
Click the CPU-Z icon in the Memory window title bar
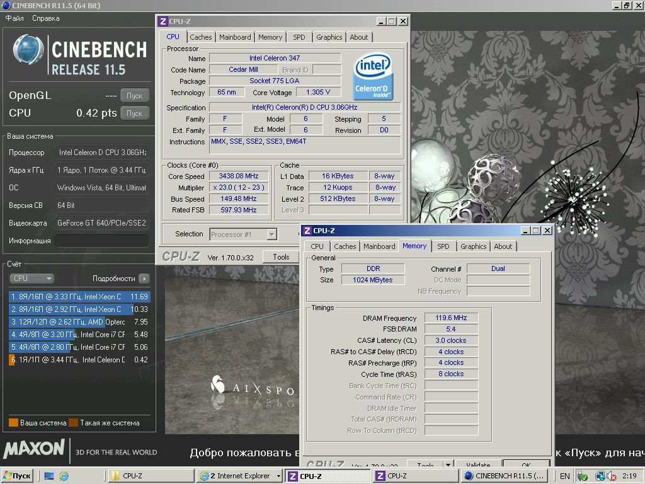[x=307, y=231]
